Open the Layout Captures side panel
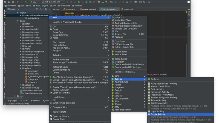 tap(5, 50)
